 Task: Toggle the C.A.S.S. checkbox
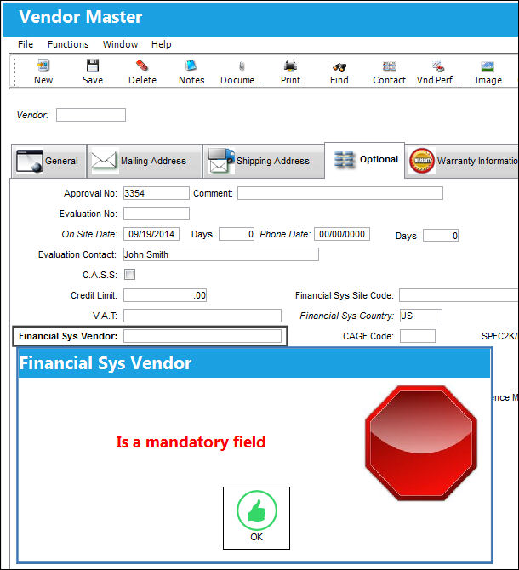(x=129, y=275)
